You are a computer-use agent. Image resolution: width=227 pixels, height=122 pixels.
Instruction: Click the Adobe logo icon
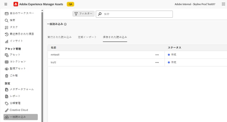coord(16,4)
